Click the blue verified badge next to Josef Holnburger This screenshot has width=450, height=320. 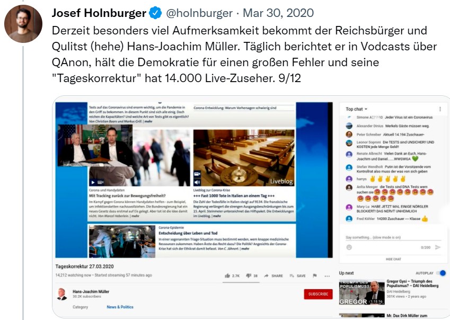click(155, 13)
